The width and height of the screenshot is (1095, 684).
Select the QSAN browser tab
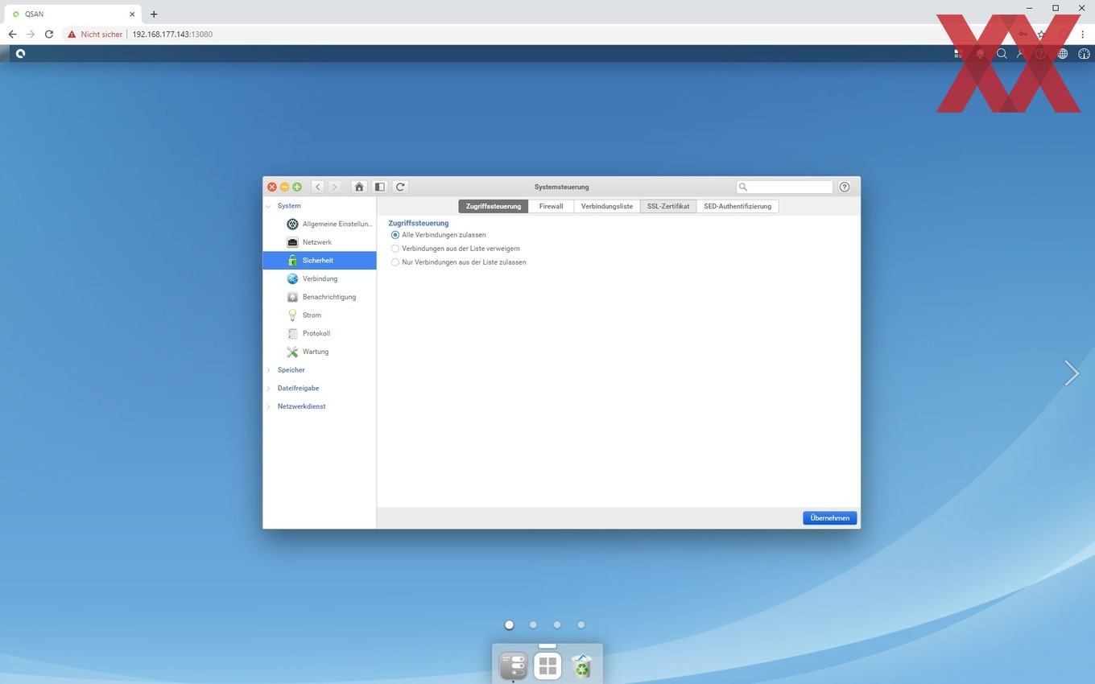(72, 14)
